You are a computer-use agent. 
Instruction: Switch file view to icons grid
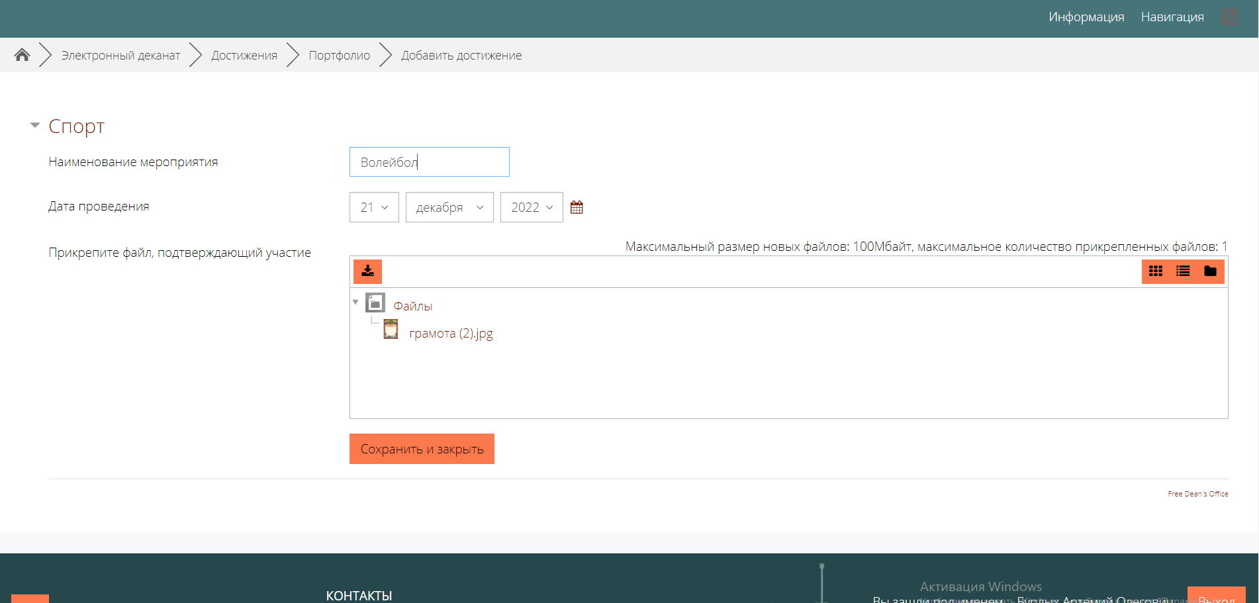click(x=1156, y=271)
